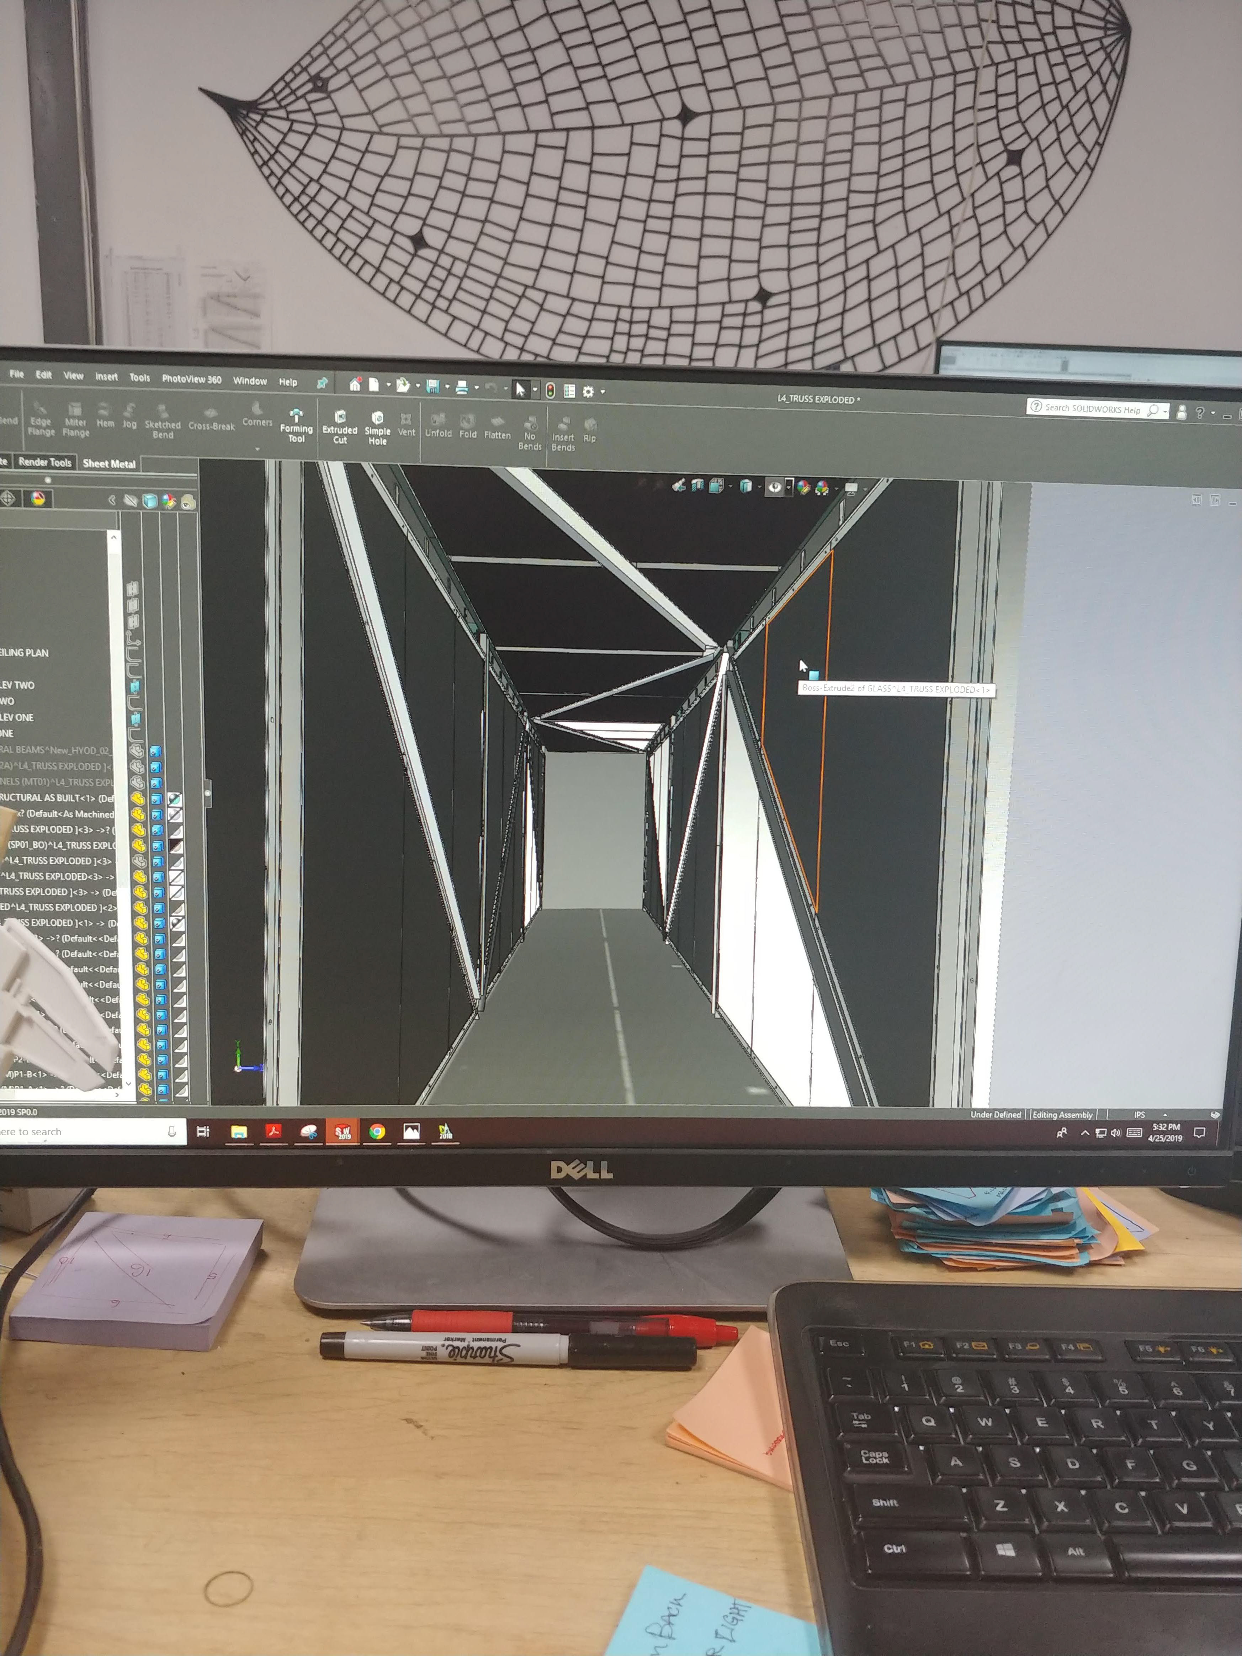Open the Options gear icon
Image resolution: width=1242 pixels, height=1656 pixels.
click(x=588, y=391)
